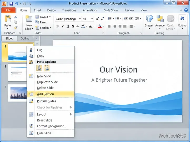Image resolution: width=190 pixels, height=142 pixels.
Task: Click the Redo icon in quick access toolbar
Action: [24, 4]
